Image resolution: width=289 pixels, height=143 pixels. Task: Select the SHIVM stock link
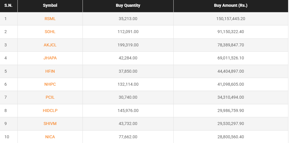[50, 123]
